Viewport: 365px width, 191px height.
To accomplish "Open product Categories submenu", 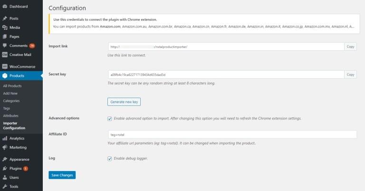I will 11,101.
